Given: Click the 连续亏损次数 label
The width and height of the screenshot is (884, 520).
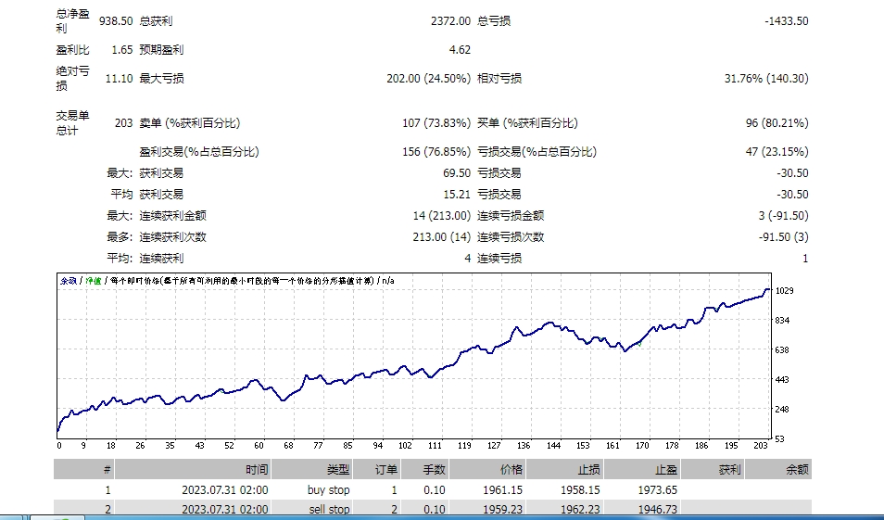Looking at the screenshot, I should (511, 237).
